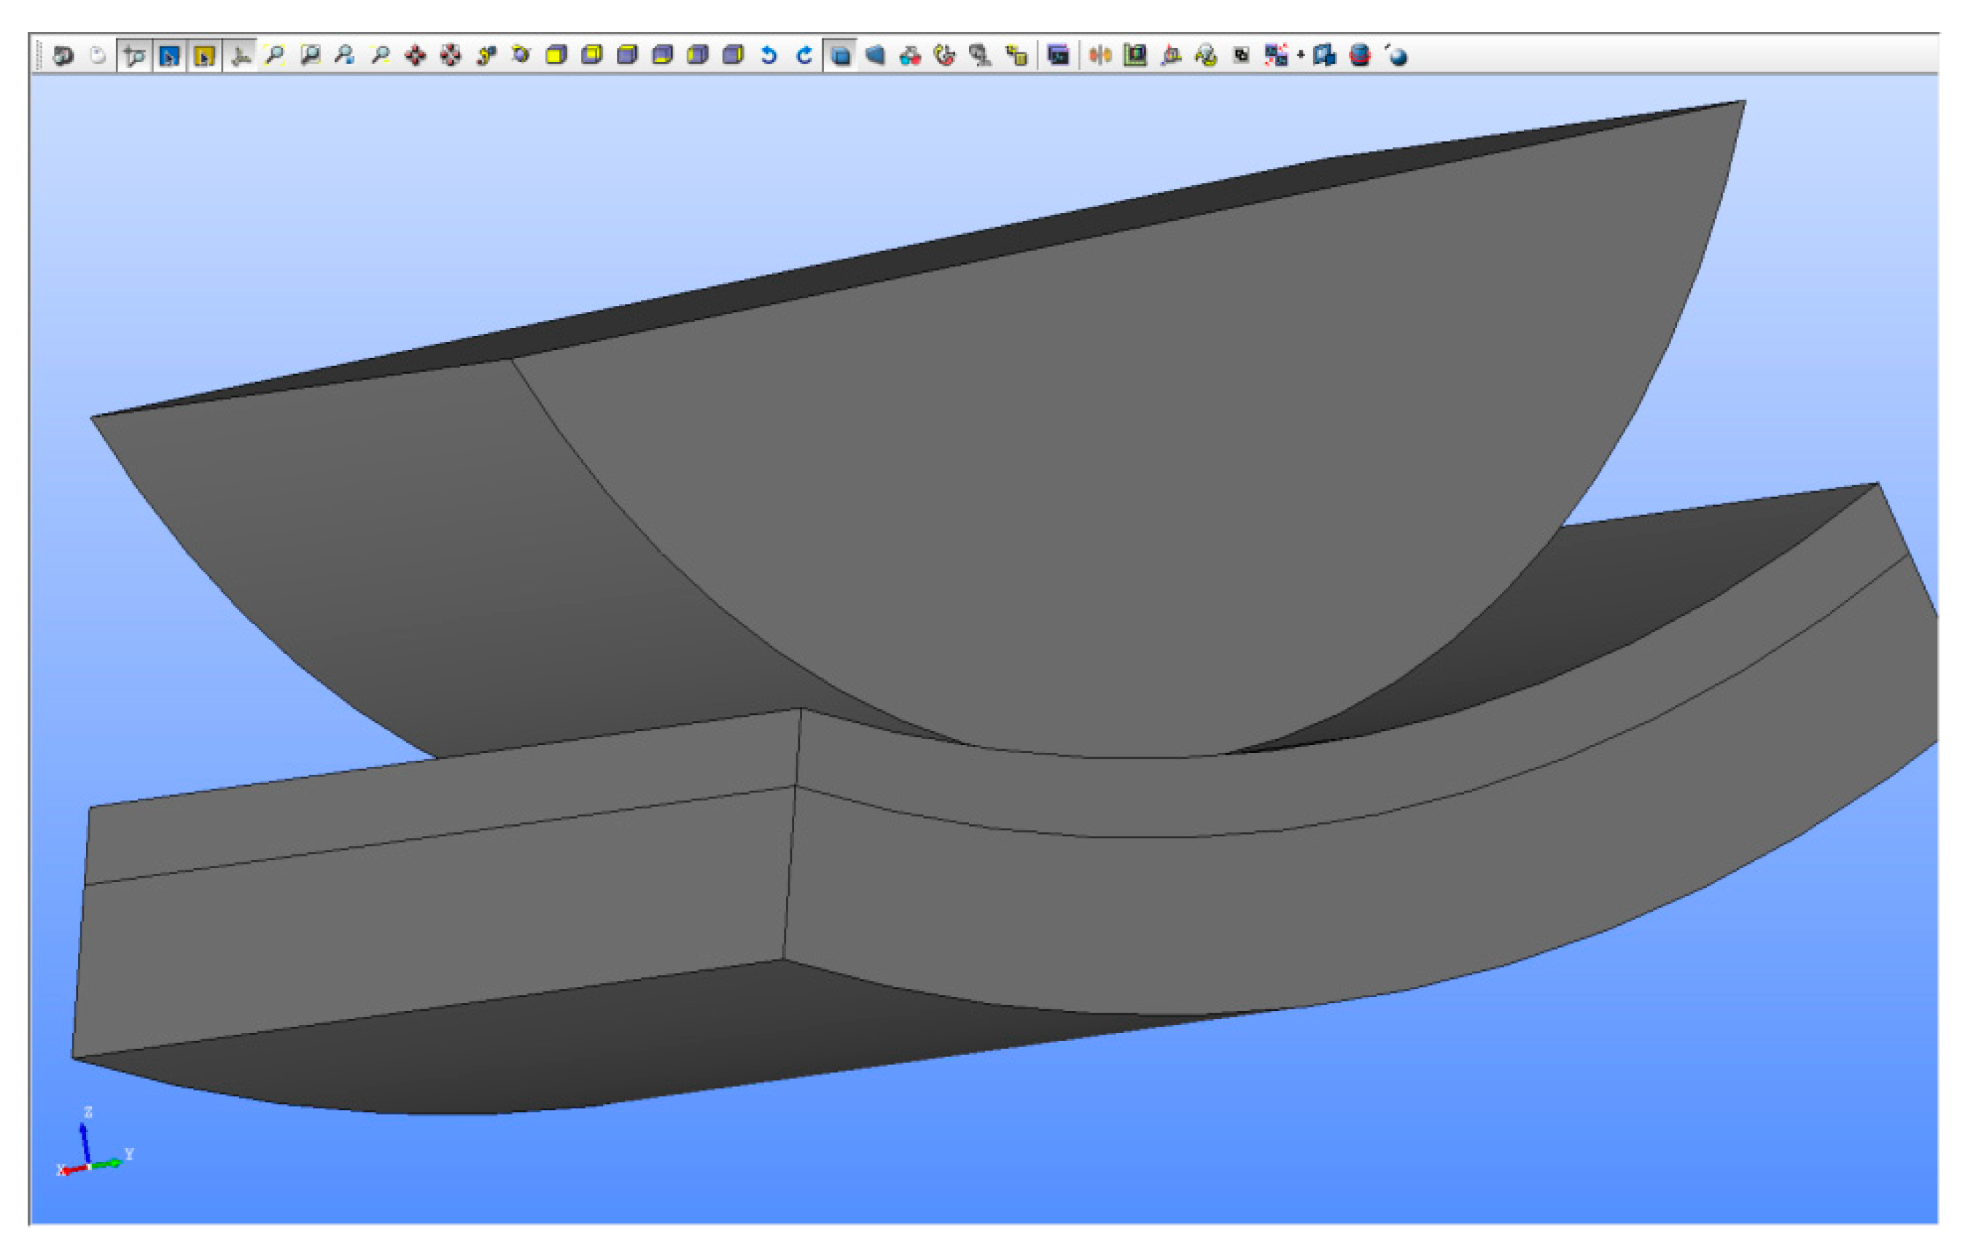
Task: Click the Change rotation point icon
Action: (486, 55)
